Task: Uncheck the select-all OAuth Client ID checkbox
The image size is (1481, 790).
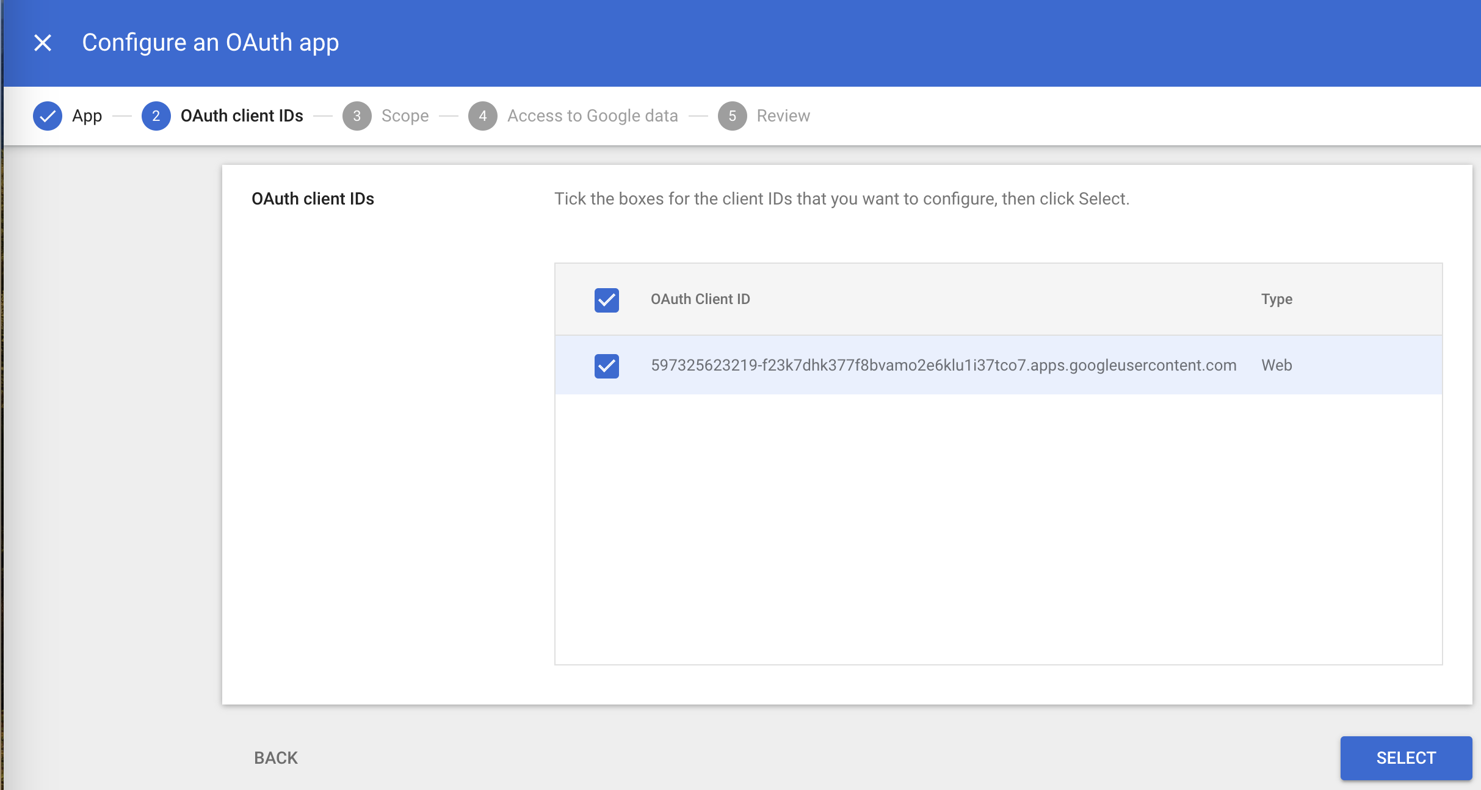Action: tap(606, 300)
